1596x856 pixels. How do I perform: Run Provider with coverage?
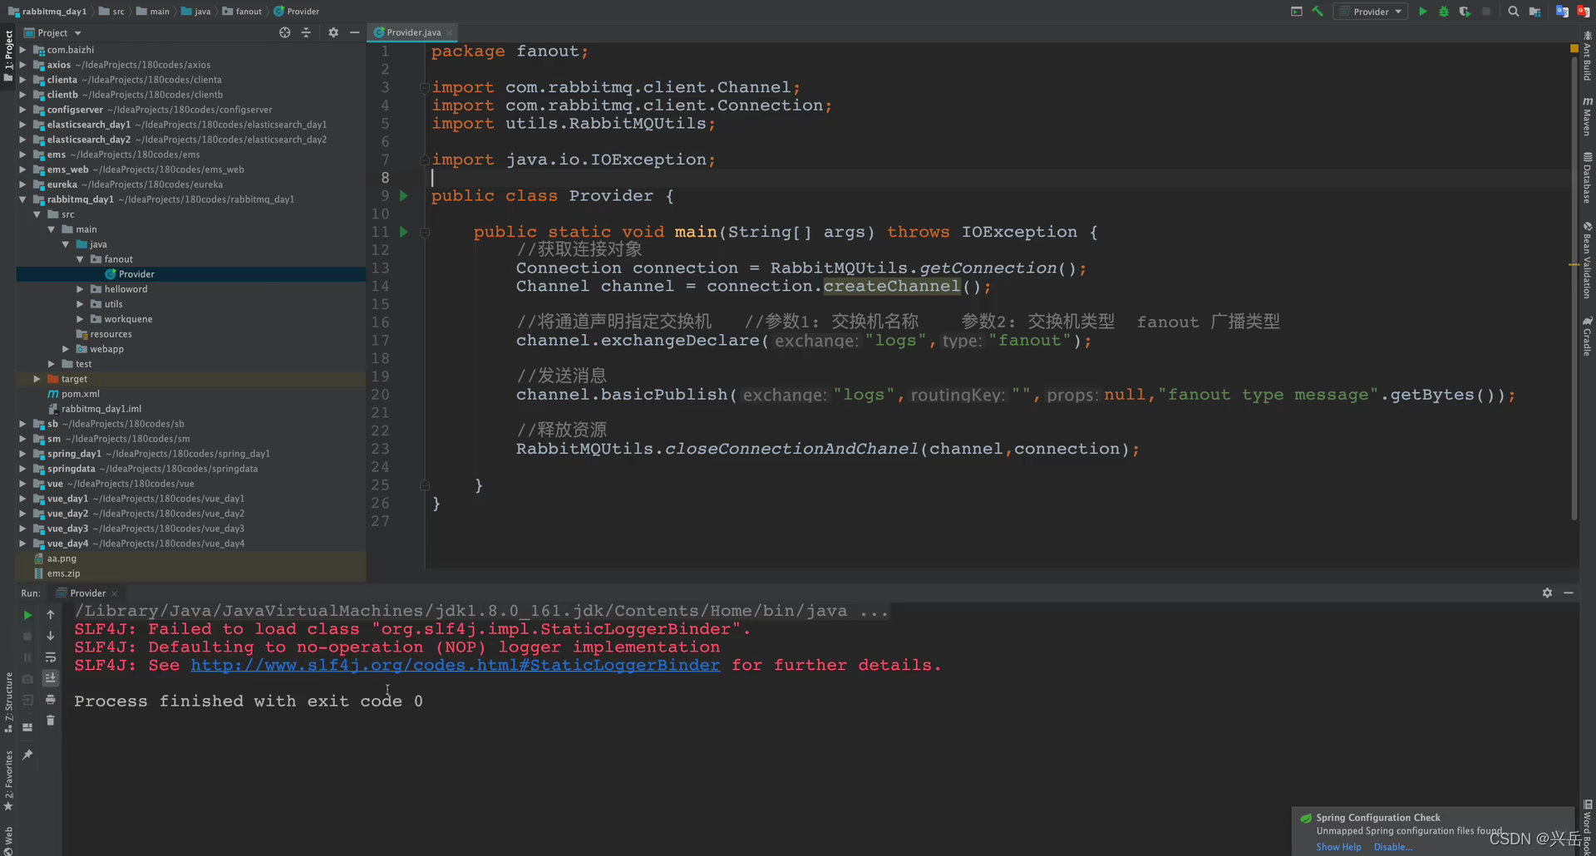[x=1465, y=12]
